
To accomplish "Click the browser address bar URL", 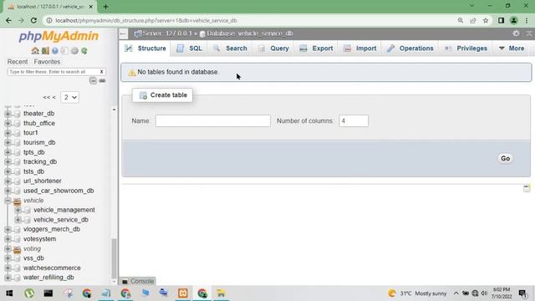I will (146, 20).
